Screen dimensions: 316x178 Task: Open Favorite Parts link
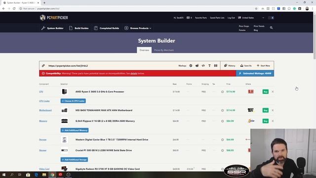click(201, 18)
